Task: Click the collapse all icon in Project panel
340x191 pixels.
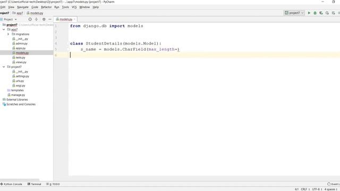Action: pos(36,19)
